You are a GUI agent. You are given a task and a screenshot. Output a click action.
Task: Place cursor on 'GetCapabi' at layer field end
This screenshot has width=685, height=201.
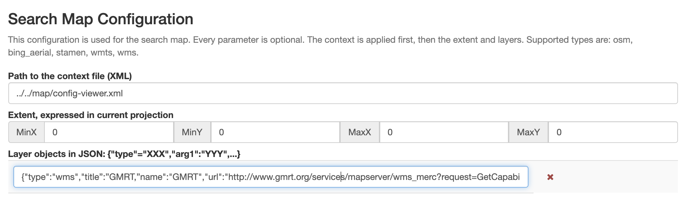click(x=498, y=177)
